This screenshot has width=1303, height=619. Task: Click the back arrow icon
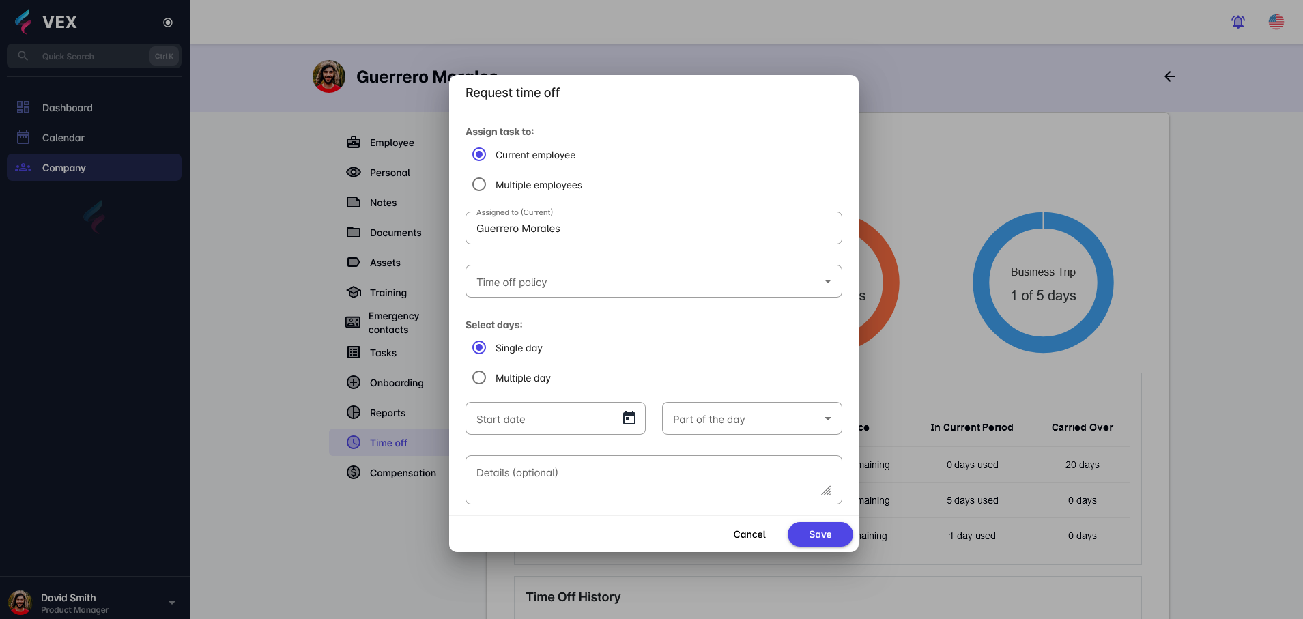(1169, 76)
